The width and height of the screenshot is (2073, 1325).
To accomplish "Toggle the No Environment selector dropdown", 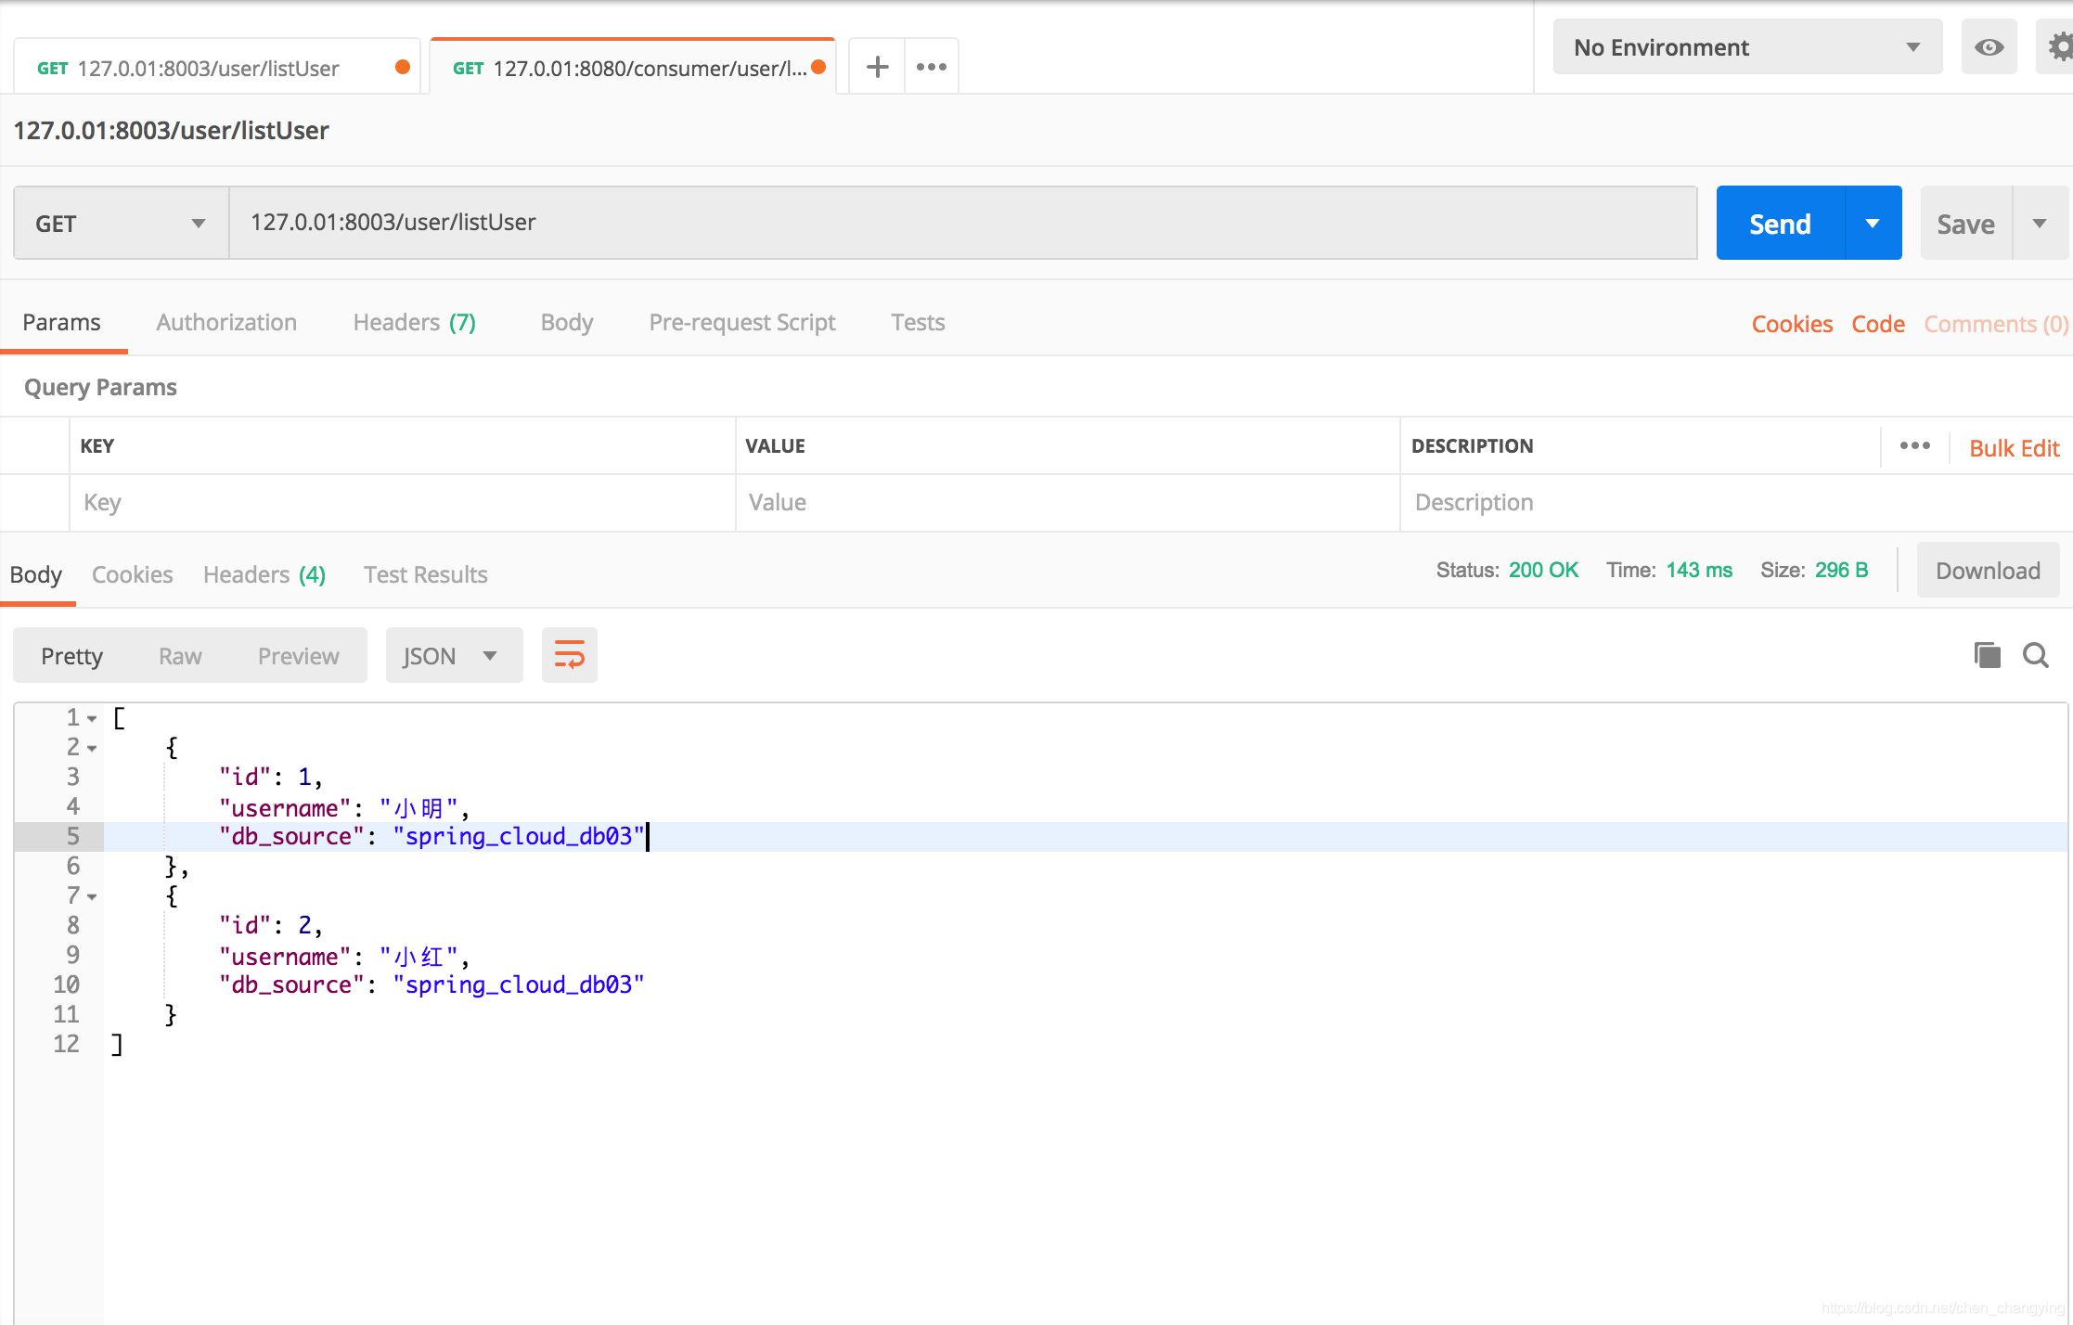I will click(1744, 46).
